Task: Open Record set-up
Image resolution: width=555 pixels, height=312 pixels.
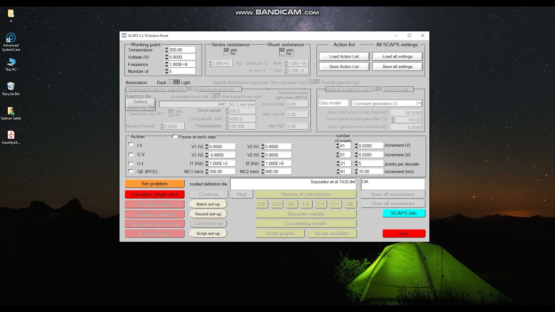Action: pos(208,214)
